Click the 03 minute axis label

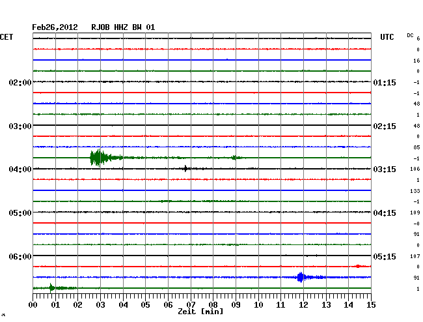[x=100, y=304]
